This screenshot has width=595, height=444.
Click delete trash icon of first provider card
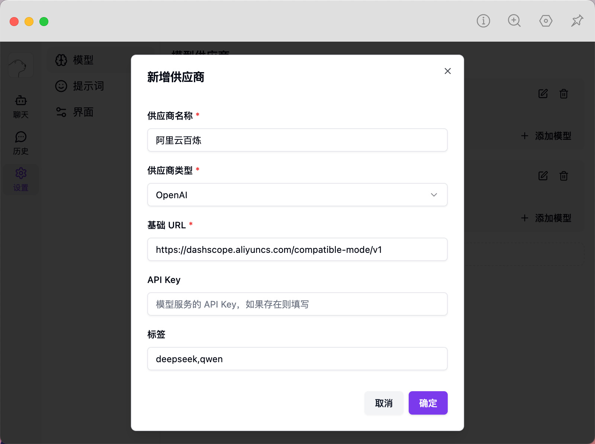click(564, 94)
